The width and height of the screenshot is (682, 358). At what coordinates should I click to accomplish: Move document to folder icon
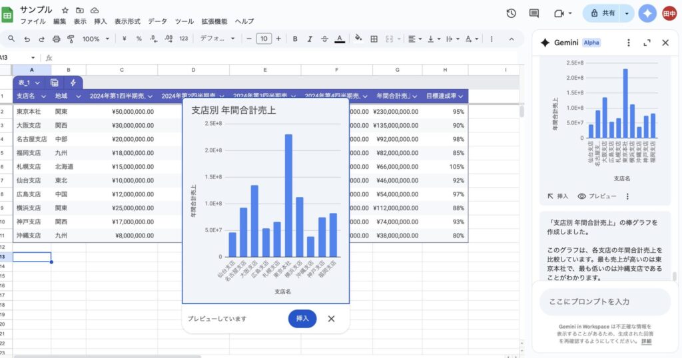click(x=80, y=10)
